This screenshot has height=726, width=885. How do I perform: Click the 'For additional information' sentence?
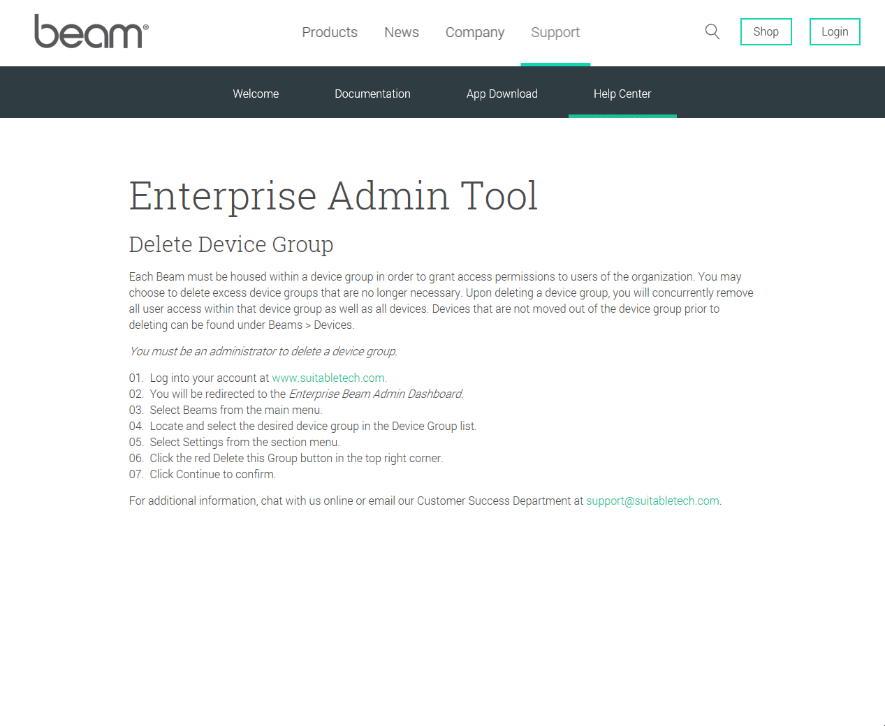pyautogui.click(x=425, y=501)
